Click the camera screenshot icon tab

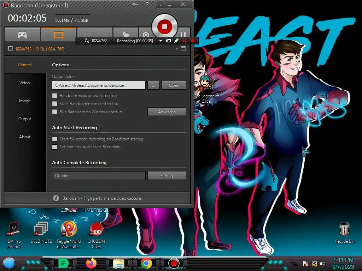(x=146, y=34)
